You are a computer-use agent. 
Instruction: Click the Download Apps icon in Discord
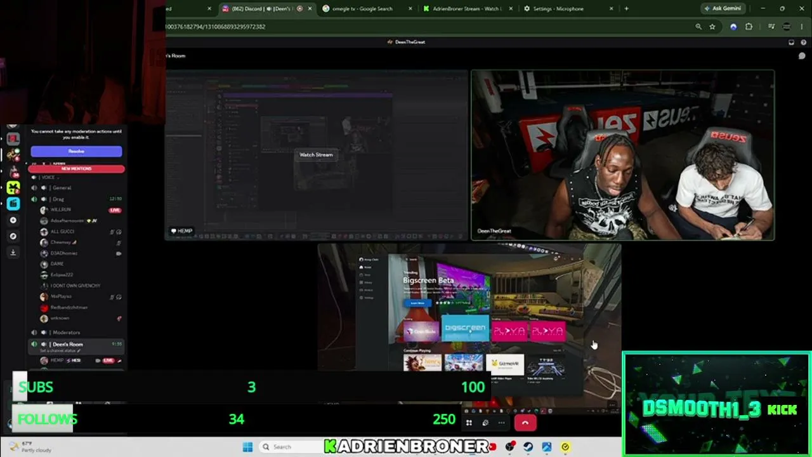click(x=13, y=252)
